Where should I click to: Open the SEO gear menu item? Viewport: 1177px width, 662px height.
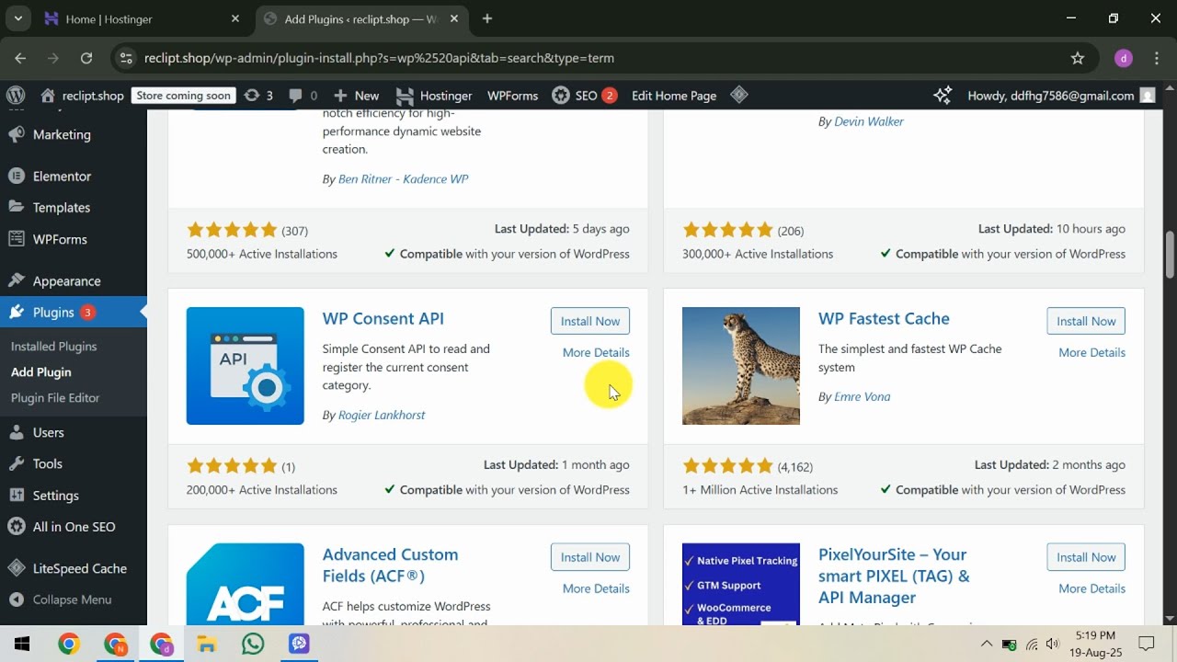point(584,96)
